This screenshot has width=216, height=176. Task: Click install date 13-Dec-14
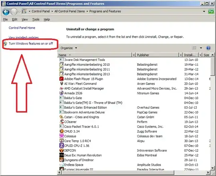coord(191,79)
